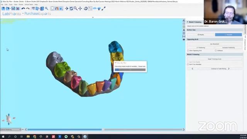Click the Redo arrow in main toolbar

(28, 8)
